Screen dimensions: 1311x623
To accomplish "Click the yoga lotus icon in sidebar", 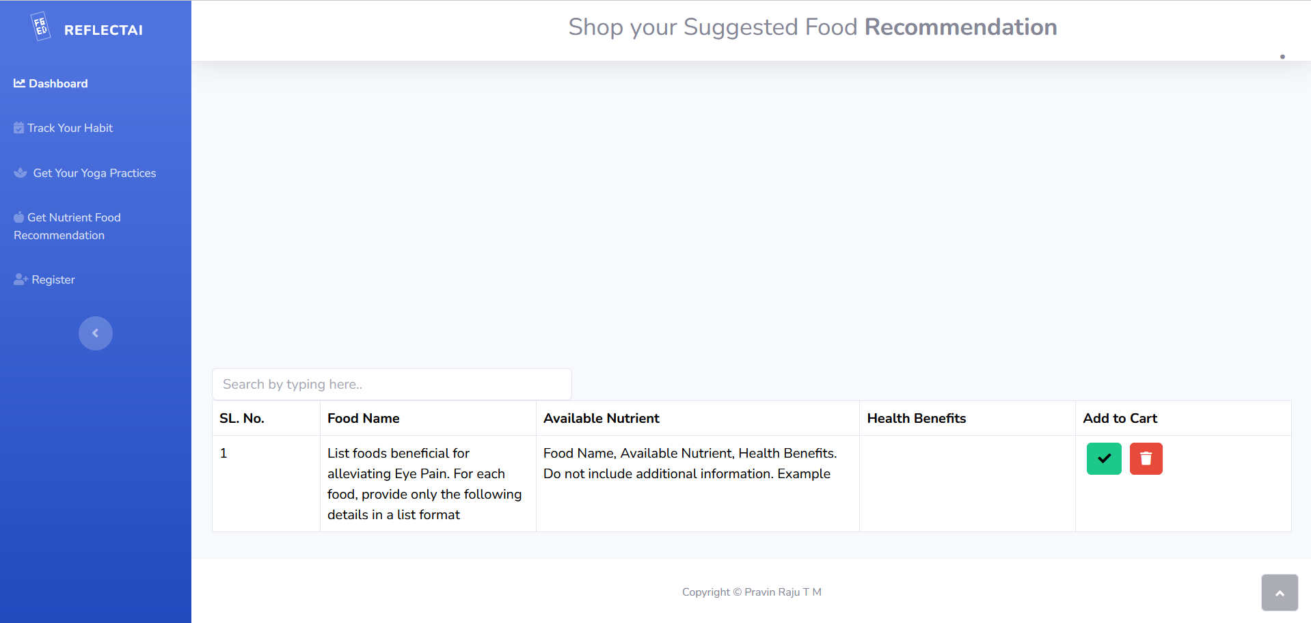I will [21, 173].
